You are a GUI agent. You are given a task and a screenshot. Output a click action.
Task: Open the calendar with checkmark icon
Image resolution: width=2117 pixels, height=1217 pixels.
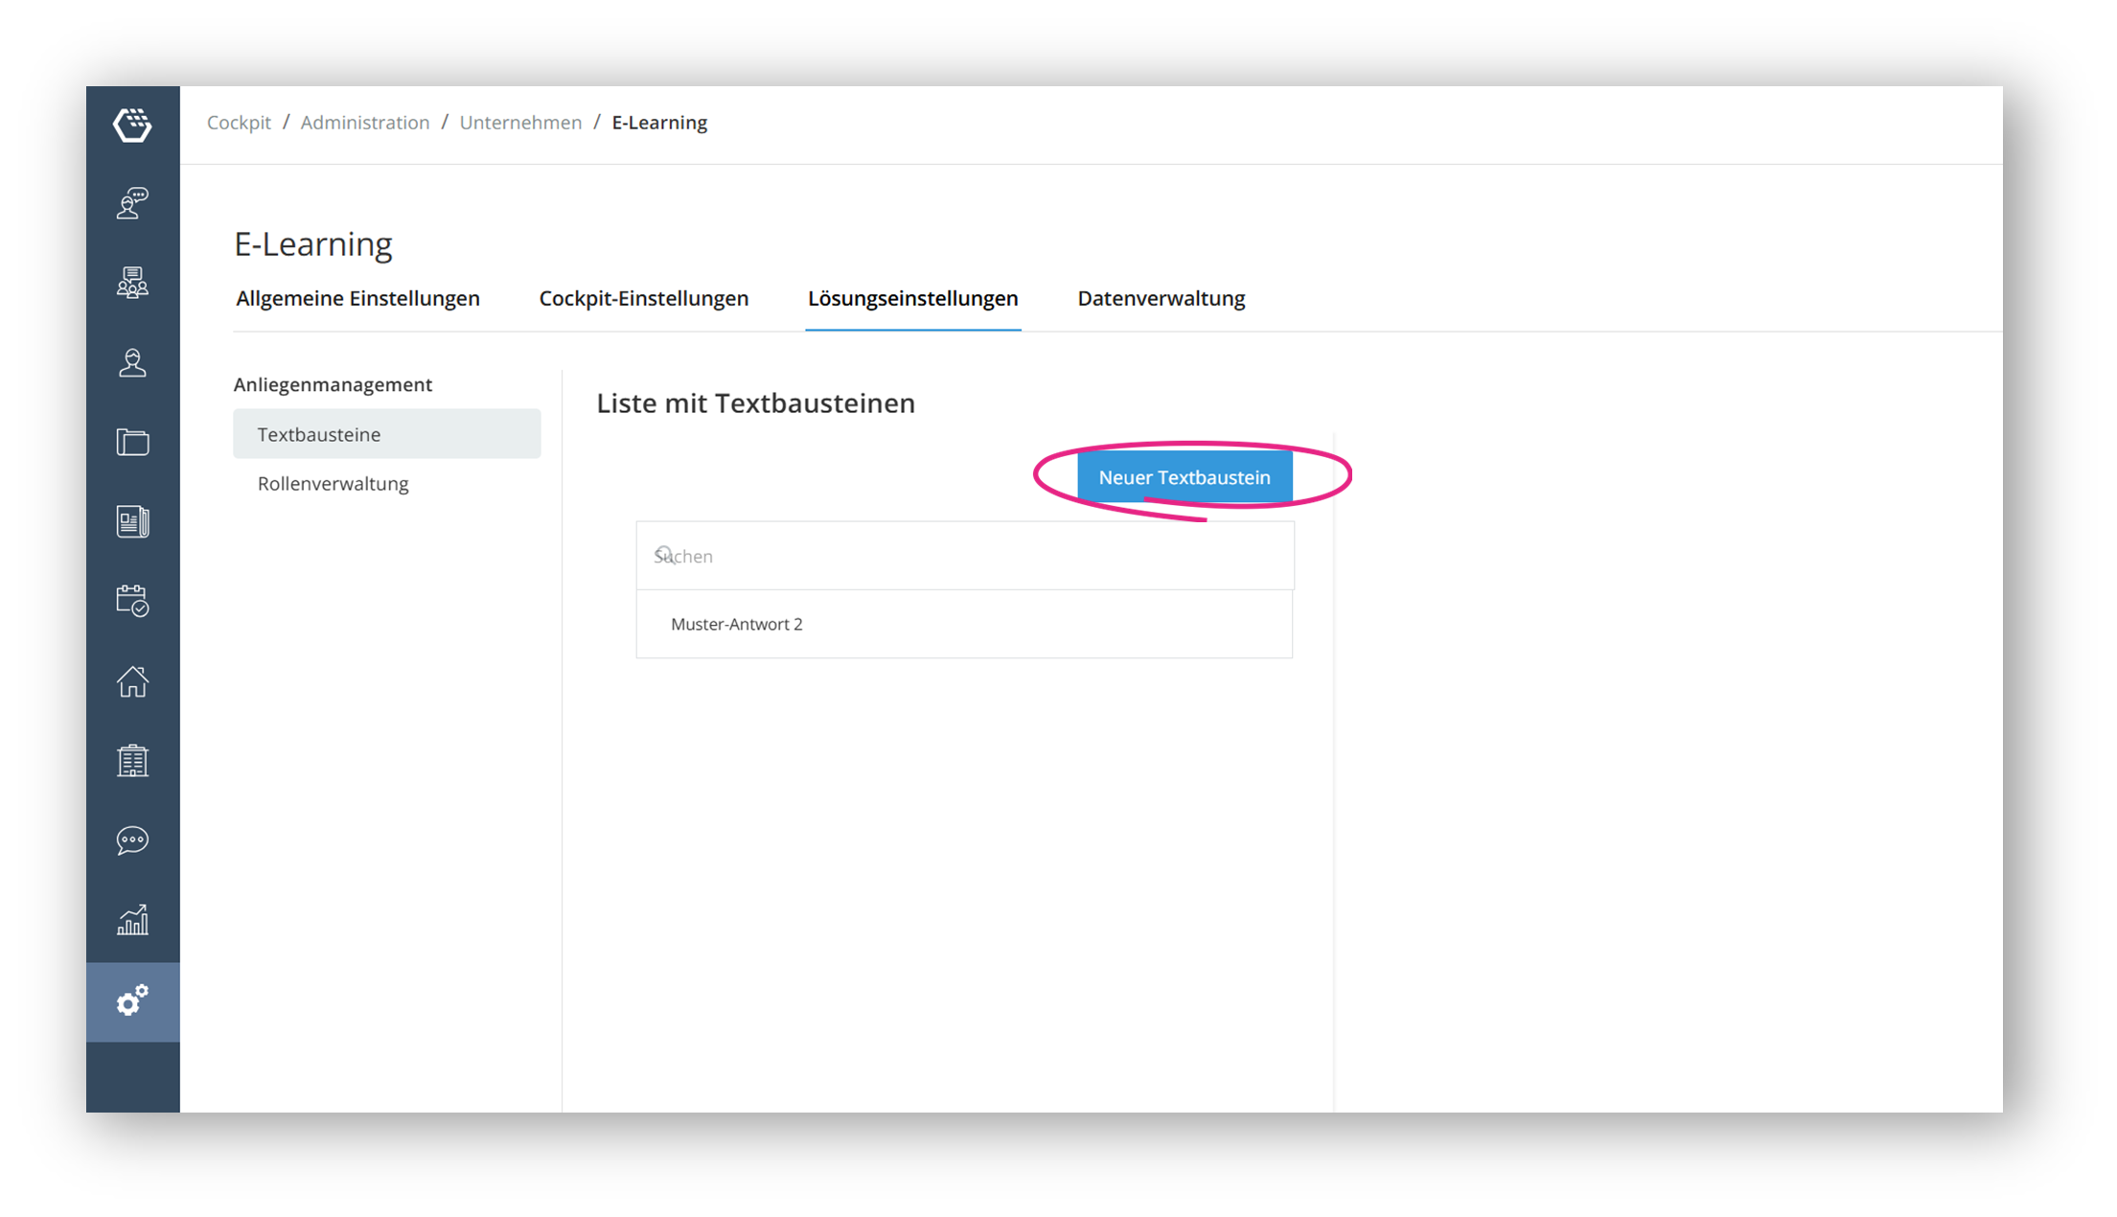click(132, 601)
